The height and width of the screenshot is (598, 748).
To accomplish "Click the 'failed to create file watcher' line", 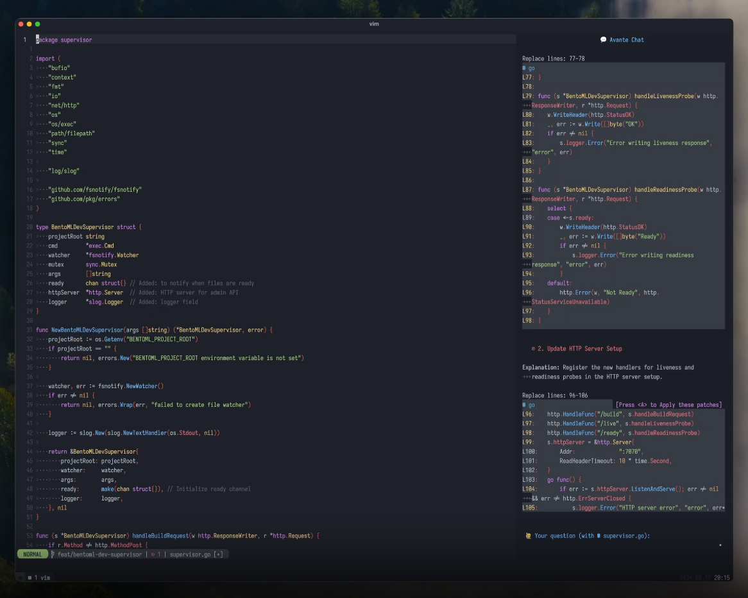I will pos(155,405).
